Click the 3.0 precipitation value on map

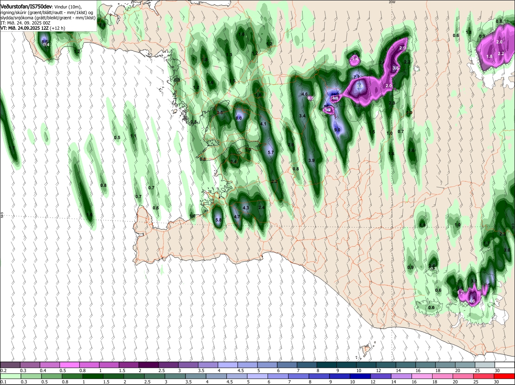[x=507, y=250]
